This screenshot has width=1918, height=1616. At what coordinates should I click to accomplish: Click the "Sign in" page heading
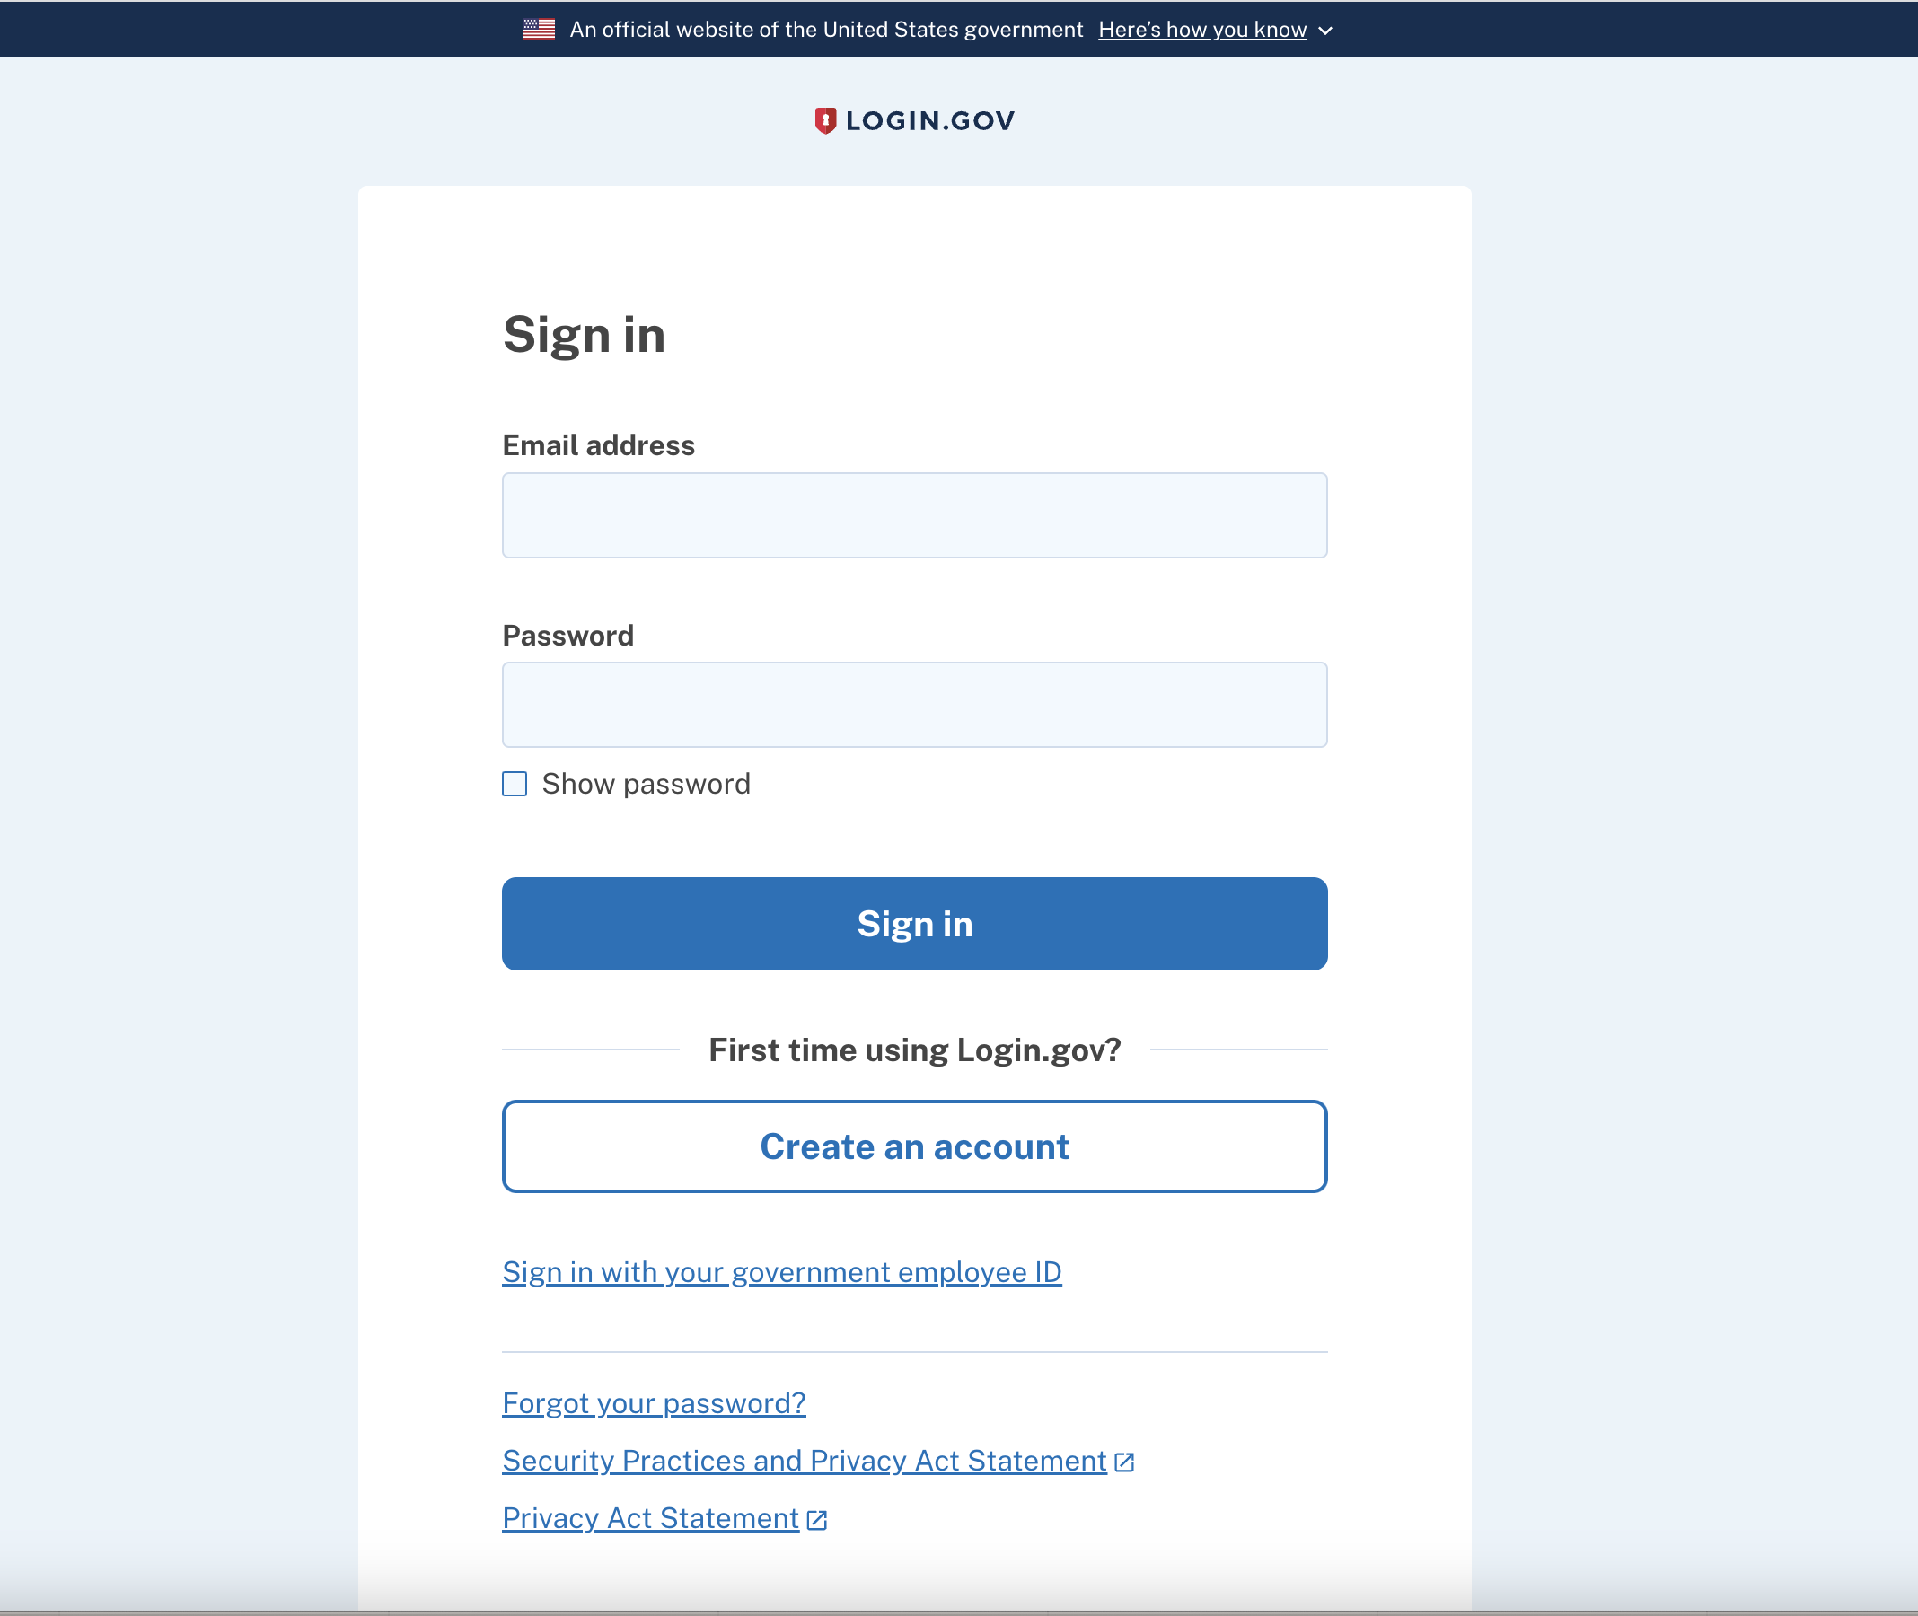click(x=584, y=334)
